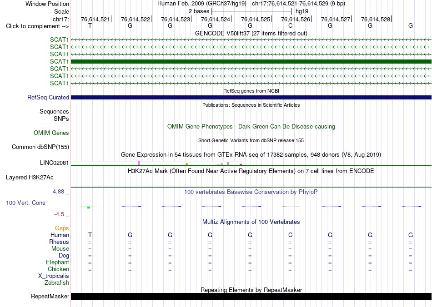
Task: Click the green PhyloP conservation bar under base T
Action: click(x=88, y=207)
